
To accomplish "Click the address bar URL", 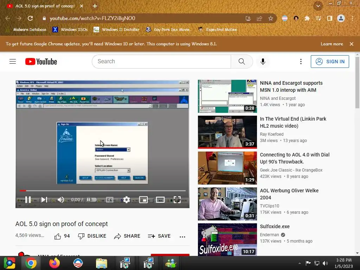I will click(x=92, y=18).
